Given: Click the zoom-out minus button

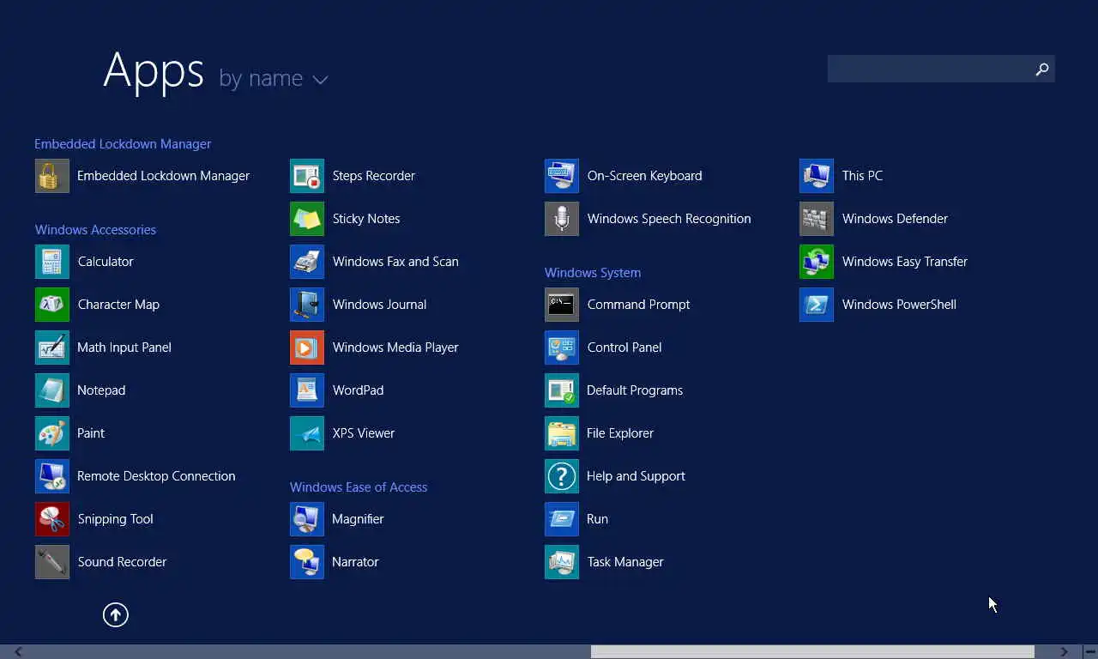Looking at the screenshot, I should [1089, 652].
